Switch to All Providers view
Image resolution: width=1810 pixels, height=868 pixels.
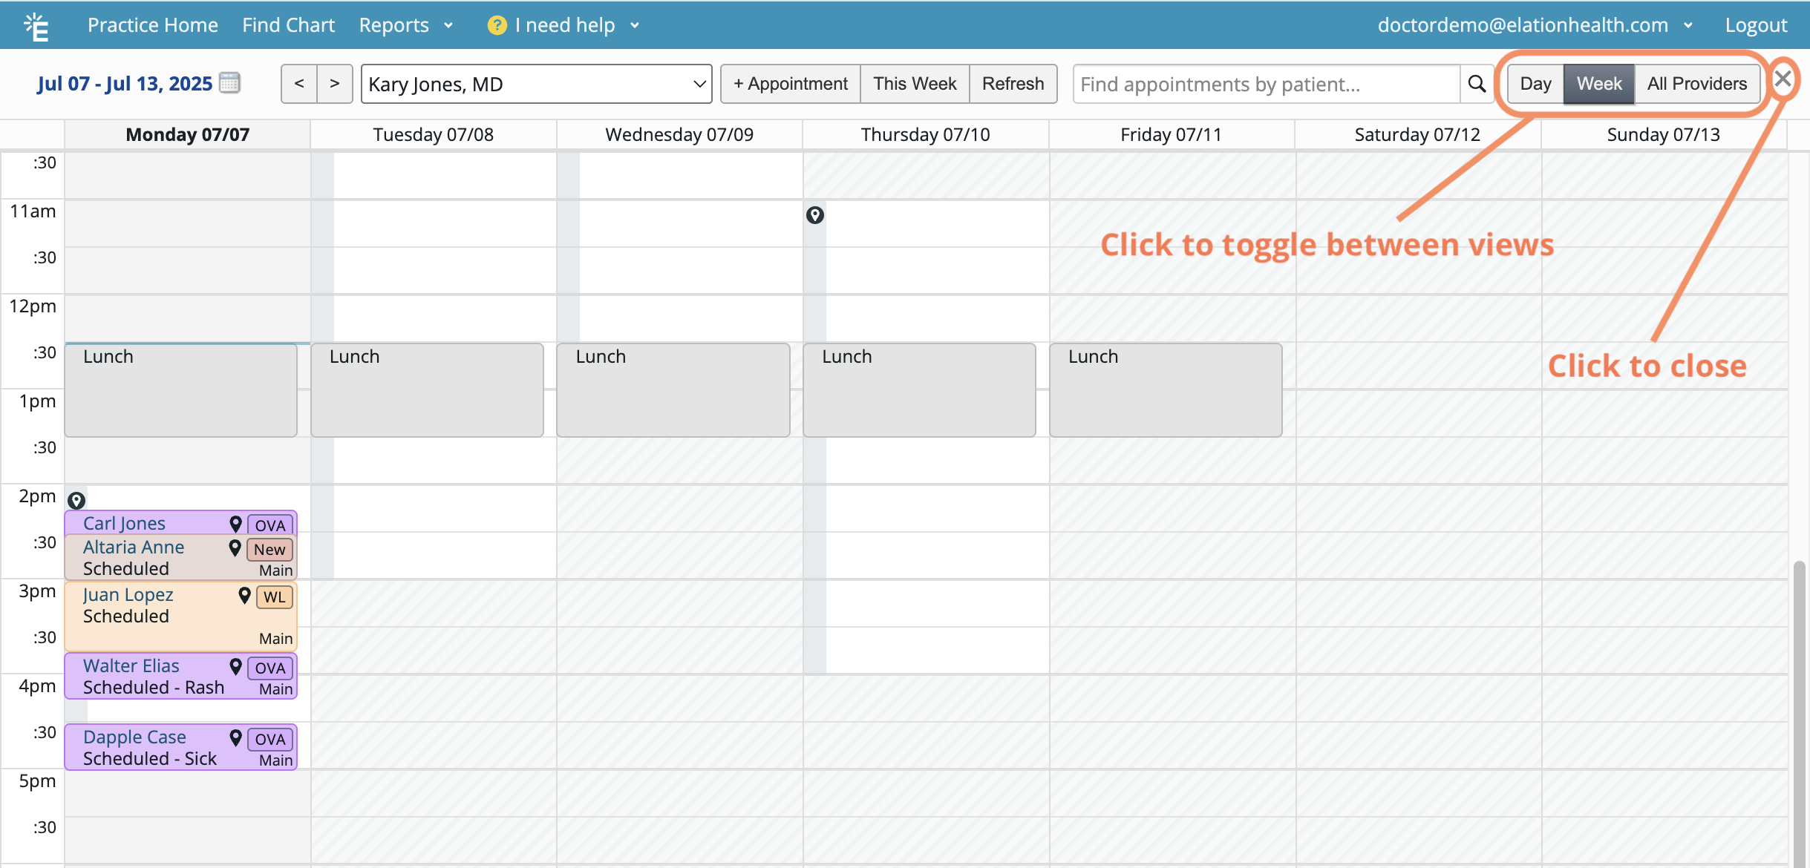[x=1696, y=84]
